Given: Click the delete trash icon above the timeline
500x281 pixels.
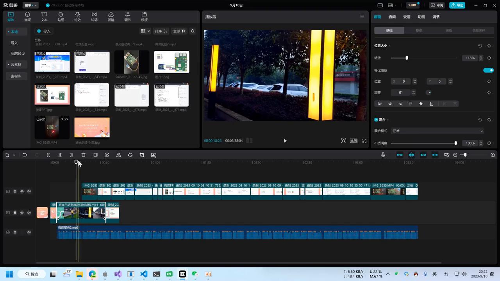Looking at the screenshot, I should [83, 155].
